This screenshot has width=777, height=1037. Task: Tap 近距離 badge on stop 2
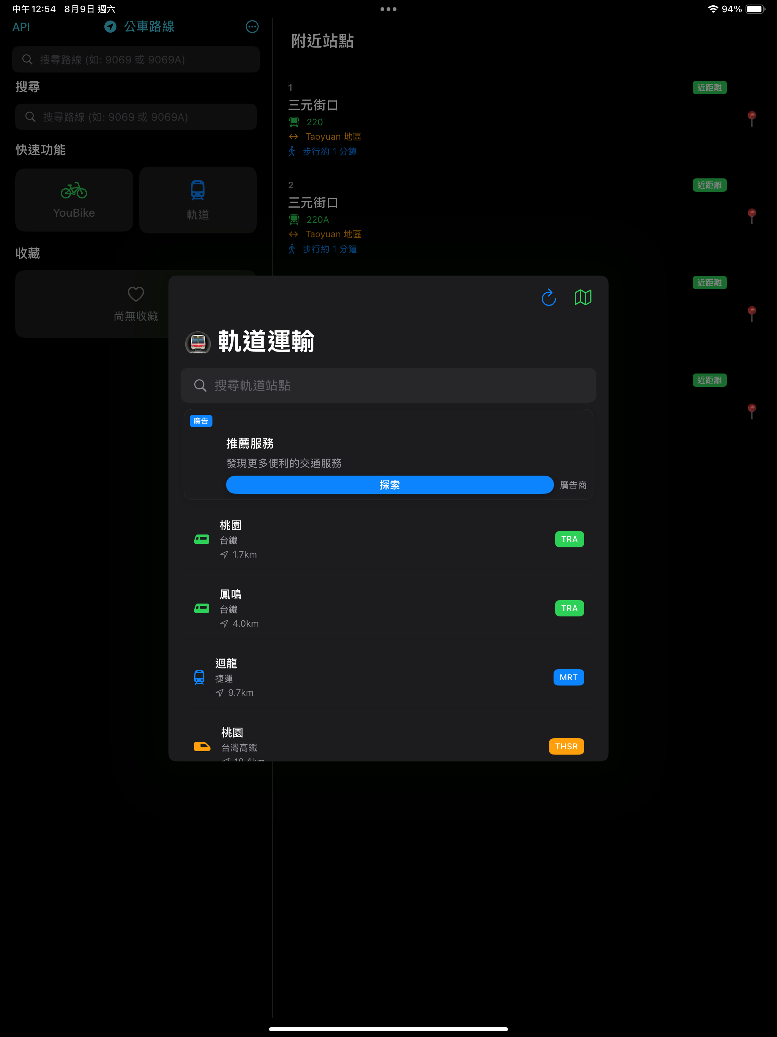pyautogui.click(x=709, y=185)
